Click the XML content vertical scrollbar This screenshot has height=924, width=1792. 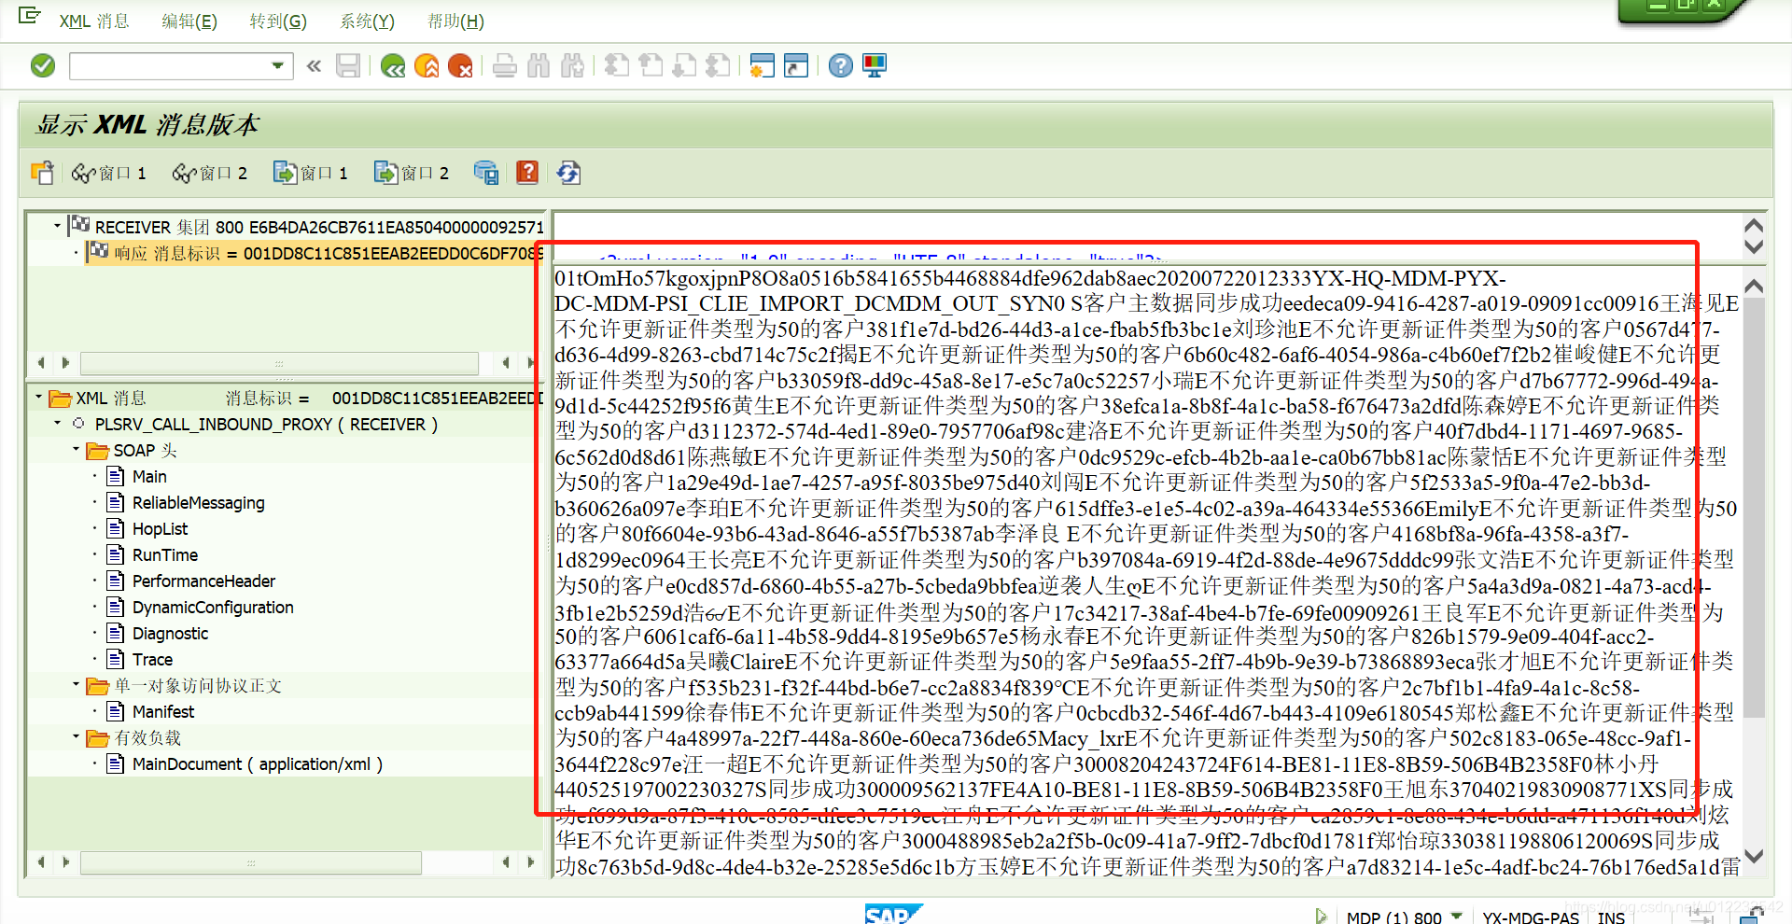tap(1754, 509)
